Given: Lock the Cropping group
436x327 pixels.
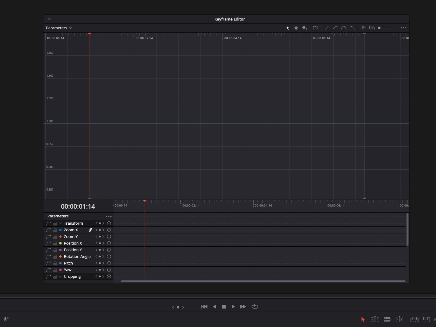Looking at the screenshot, I should [x=55, y=277].
